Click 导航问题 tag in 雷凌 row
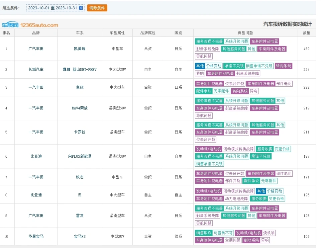This screenshot has height=248, width=321. click(204, 223)
